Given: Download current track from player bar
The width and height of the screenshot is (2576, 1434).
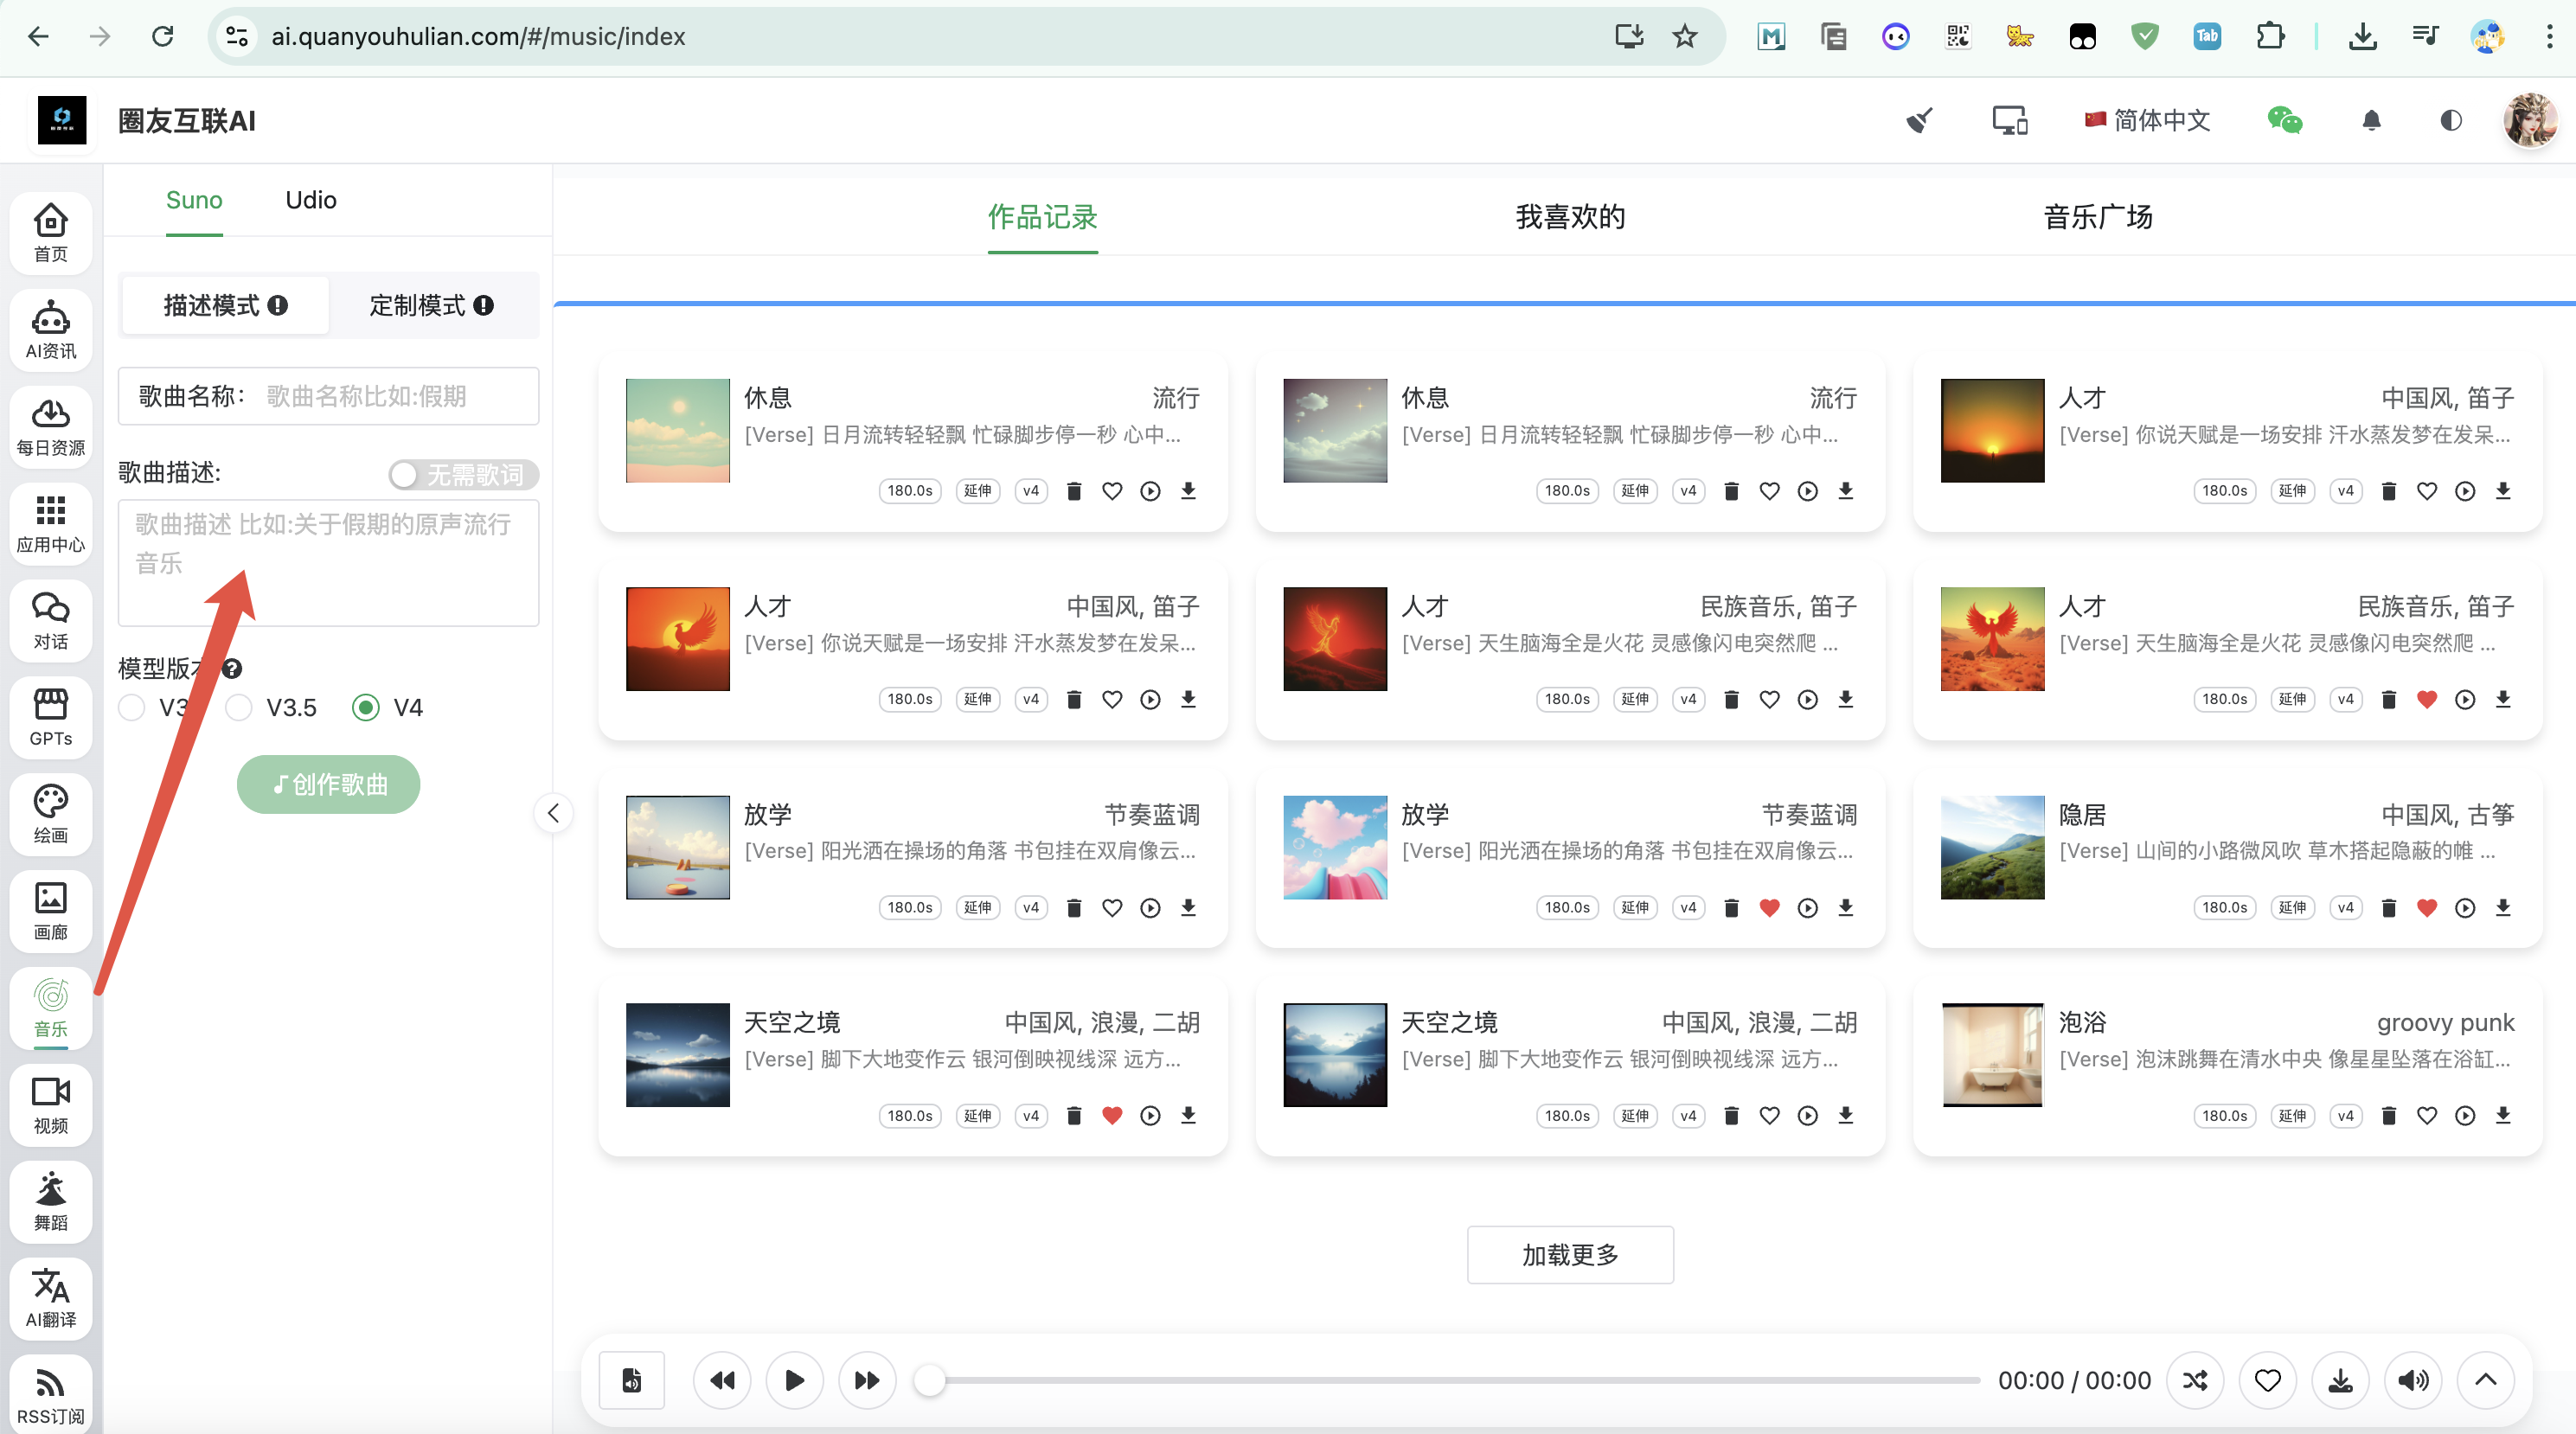Looking at the screenshot, I should [x=2340, y=1380].
